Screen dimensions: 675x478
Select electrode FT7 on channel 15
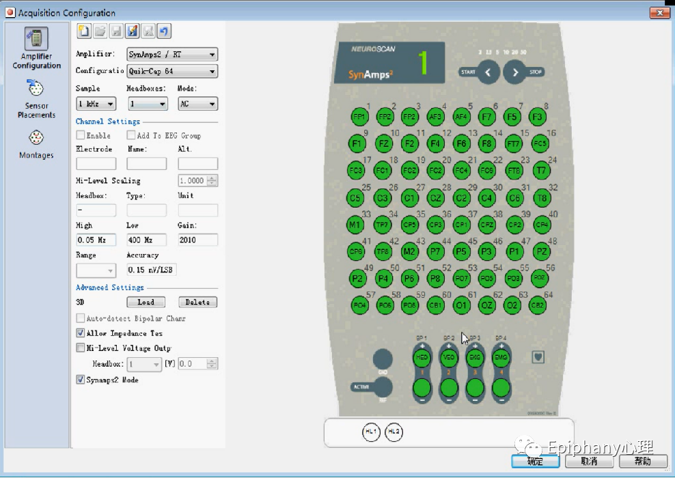point(512,143)
